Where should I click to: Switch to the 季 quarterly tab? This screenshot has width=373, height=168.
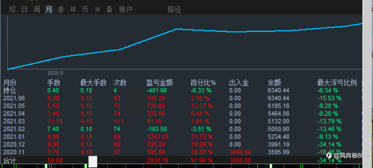coord(61,10)
